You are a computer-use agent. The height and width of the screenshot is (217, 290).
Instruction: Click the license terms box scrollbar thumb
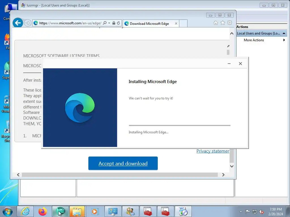pos(228,52)
